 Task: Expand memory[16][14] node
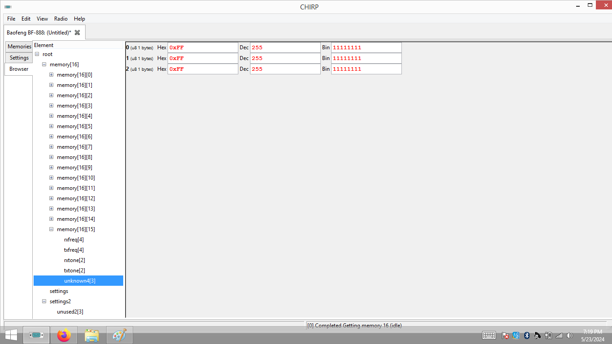pyautogui.click(x=52, y=219)
